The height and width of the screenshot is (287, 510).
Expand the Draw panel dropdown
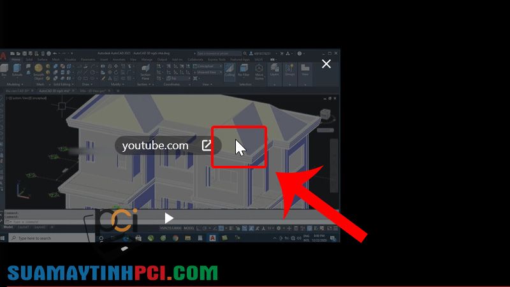pyautogui.click(x=87, y=84)
